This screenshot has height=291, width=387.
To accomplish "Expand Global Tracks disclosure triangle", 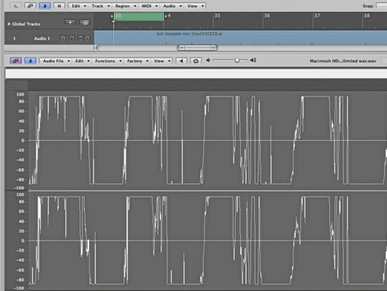I will (9, 24).
